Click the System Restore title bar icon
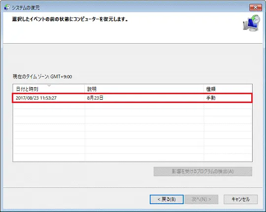 click(7, 7)
